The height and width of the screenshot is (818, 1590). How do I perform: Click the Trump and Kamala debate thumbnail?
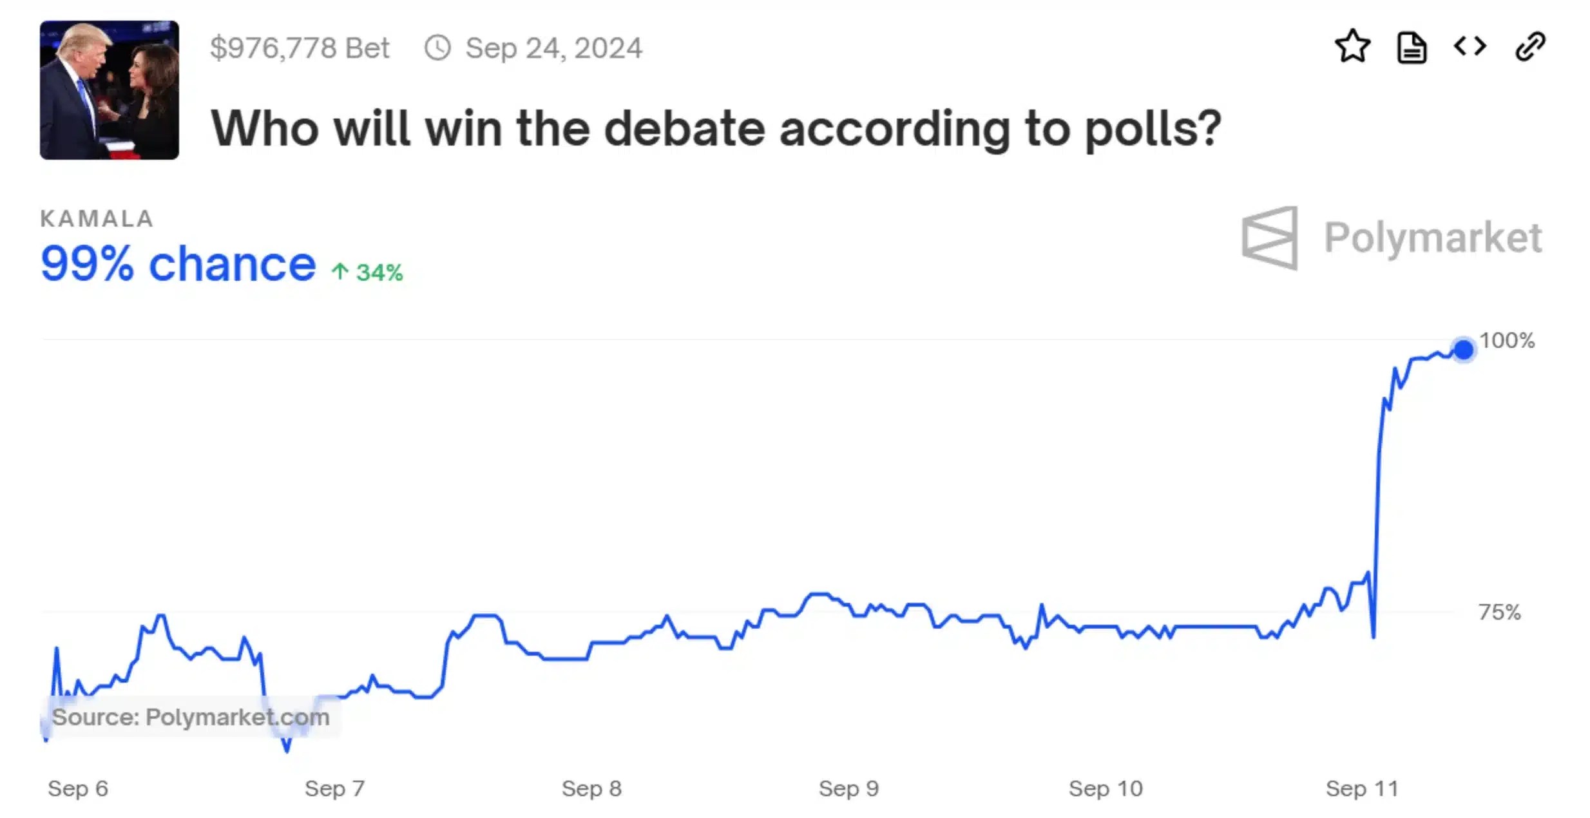pyautogui.click(x=110, y=90)
